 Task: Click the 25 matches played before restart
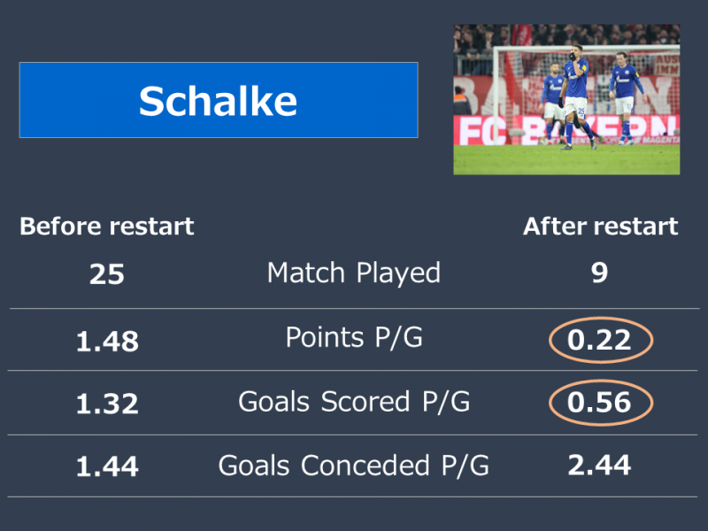pos(106,273)
